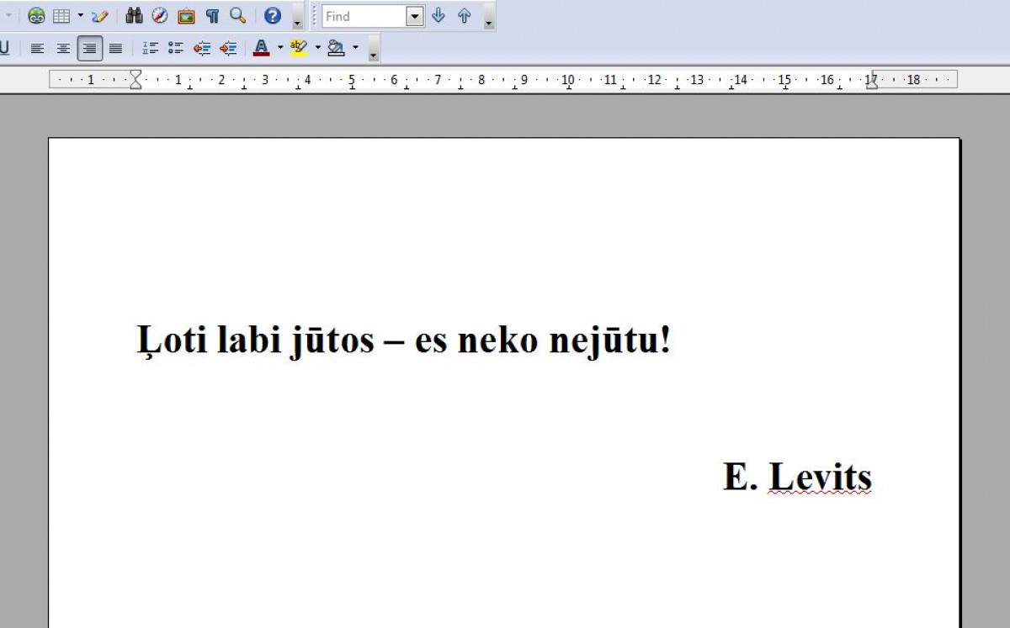Click the Find Previous up arrow
The width and height of the screenshot is (1010, 628).
(464, 16)
